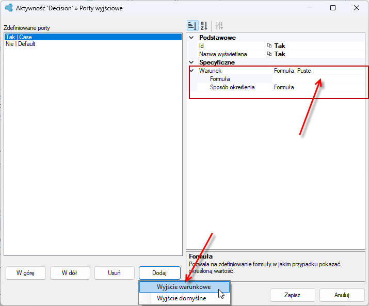Open the Sposób określenia value 'Formuła'
Image resolution: width=369 pixels, height=306 pixels.
coord(318,87)
